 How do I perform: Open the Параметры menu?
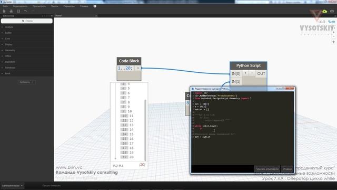click(x=69, y=6)
